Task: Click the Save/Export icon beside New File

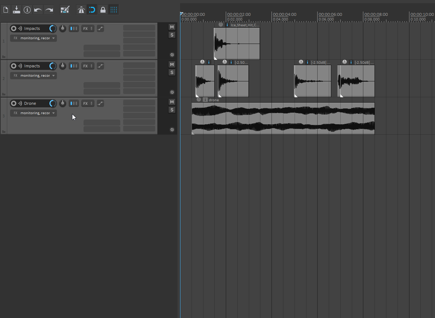Action: pyautogui.click(x=16, y=10)
